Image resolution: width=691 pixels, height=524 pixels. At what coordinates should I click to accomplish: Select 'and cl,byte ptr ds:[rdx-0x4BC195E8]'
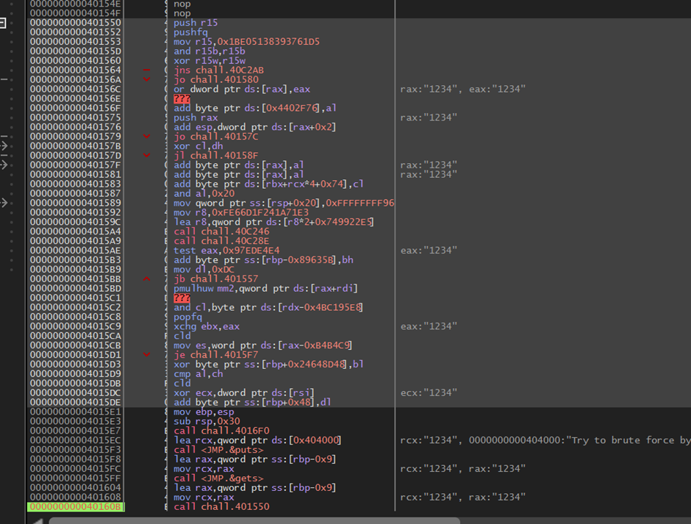[x=268, y=308]
